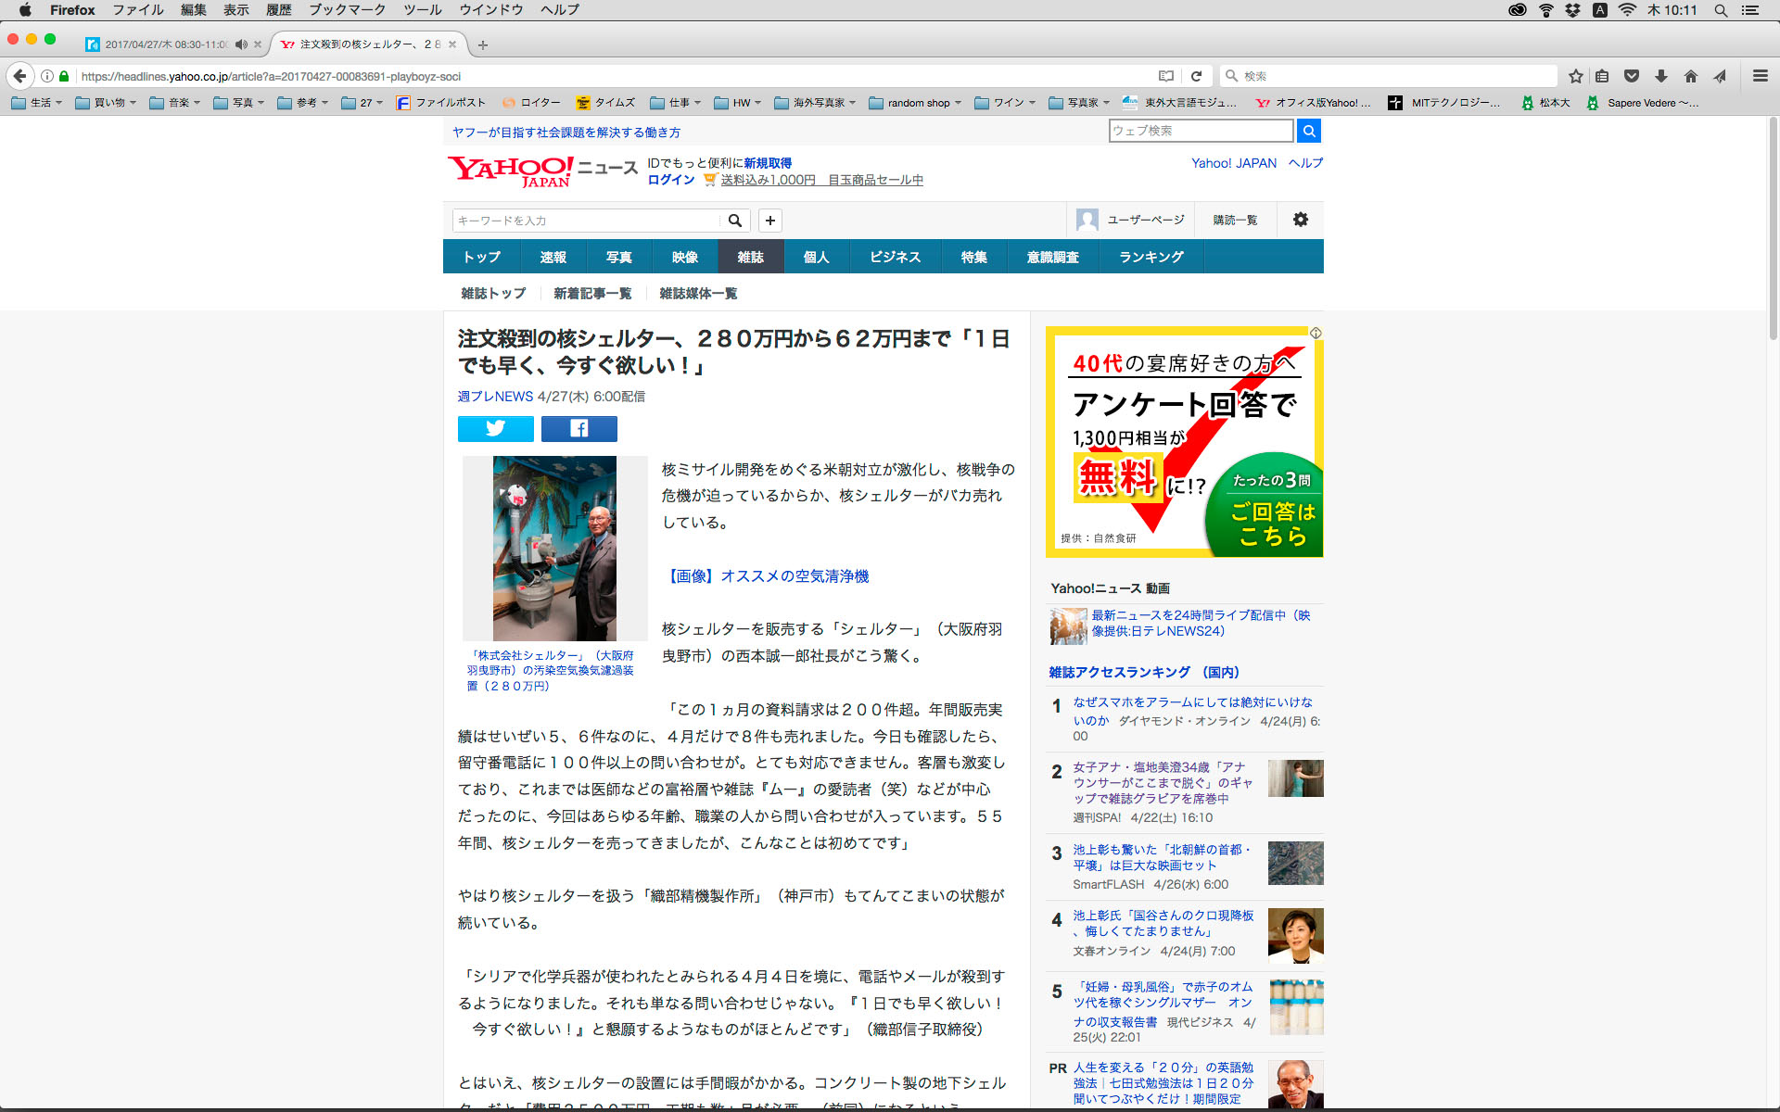Click the キーワードを入力 search field
The height and width of the screenshot is (1112, 1780).
click(586, 221)
